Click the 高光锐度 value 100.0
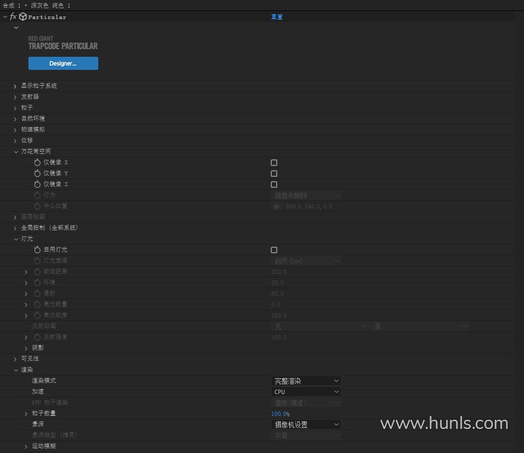The height and width of the screenshot is (453, 524). (x=279, y=315)
